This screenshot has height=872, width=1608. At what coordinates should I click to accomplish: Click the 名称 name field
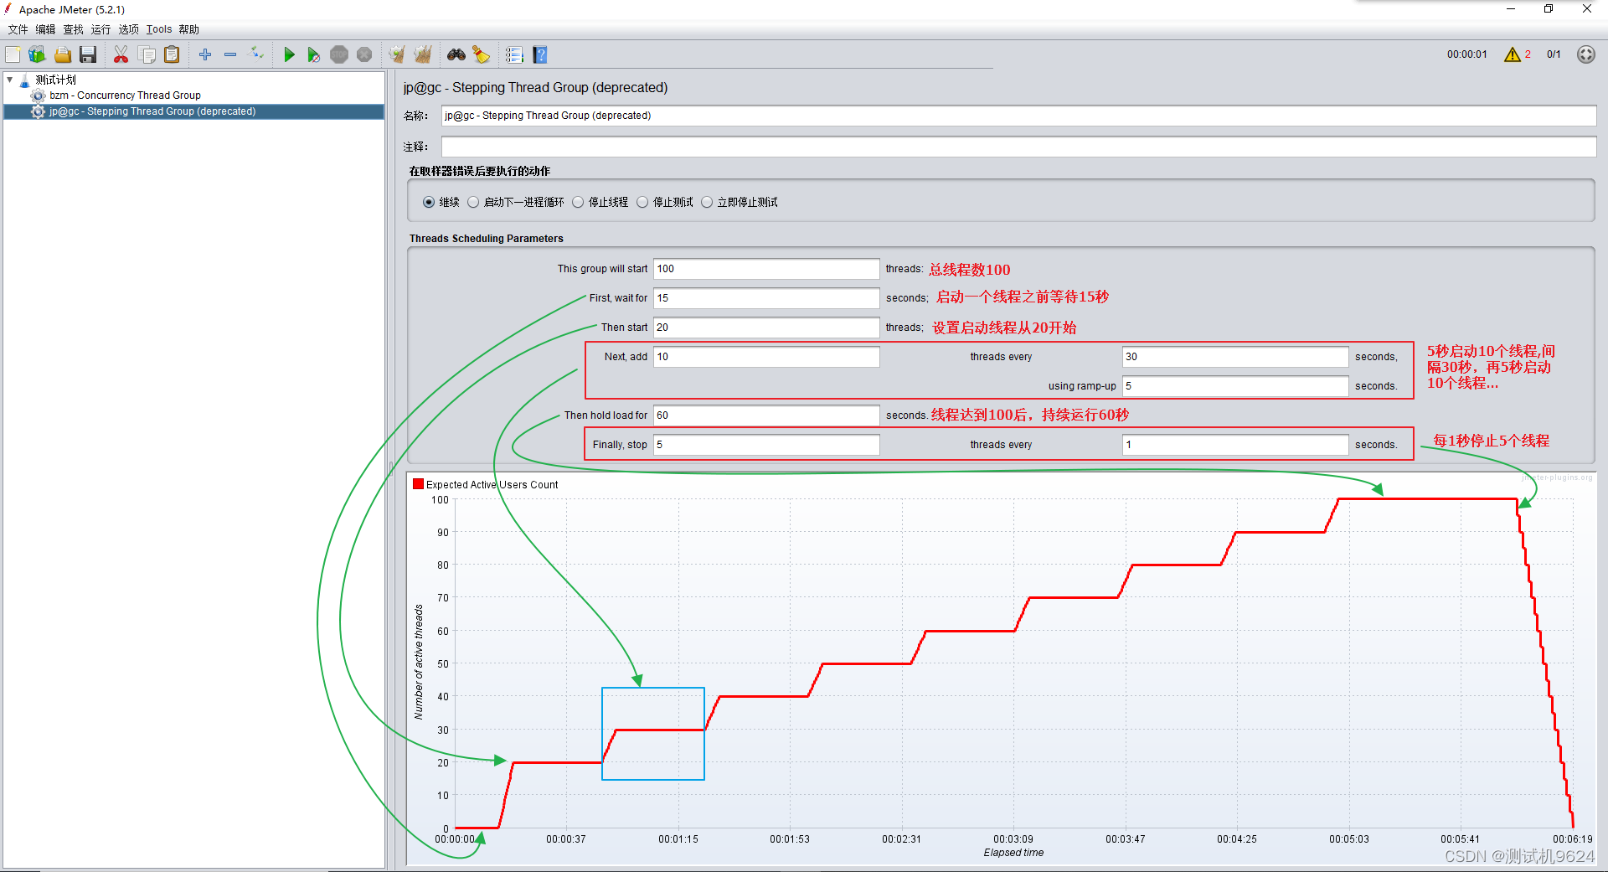pos(1018,116)
